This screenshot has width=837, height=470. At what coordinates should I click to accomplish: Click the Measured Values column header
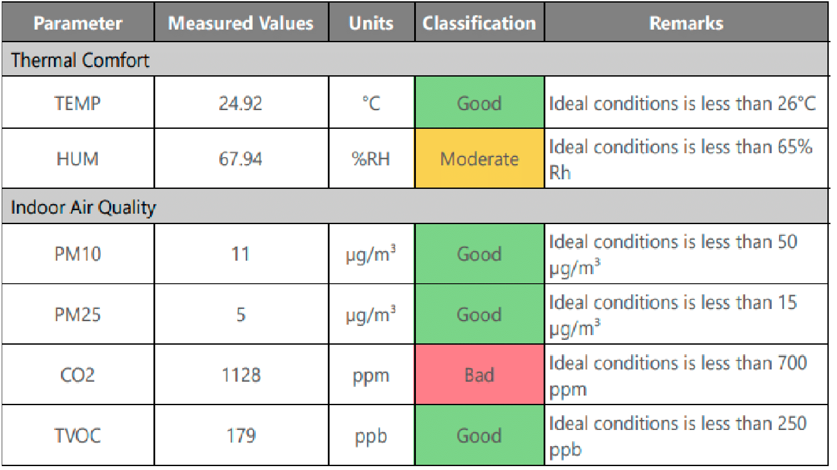tap(241, 23)
